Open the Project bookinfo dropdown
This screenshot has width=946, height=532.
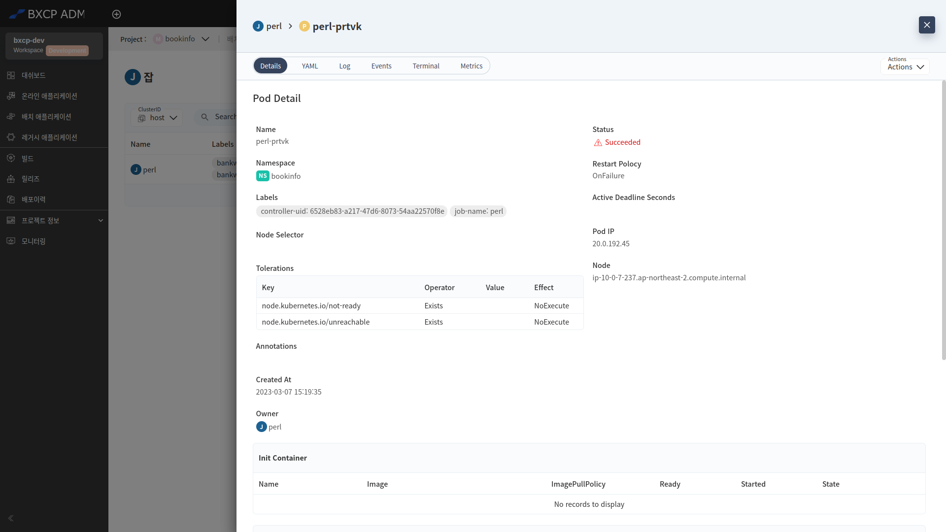click(x=181, y=39)
